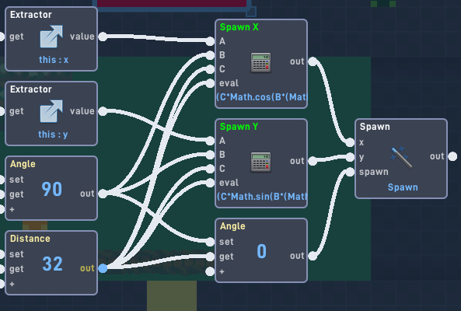Click the out port of Spawn X node
The height and width of the screenshot is (311, 461).
pyautogui.click(x=313, y=61)
